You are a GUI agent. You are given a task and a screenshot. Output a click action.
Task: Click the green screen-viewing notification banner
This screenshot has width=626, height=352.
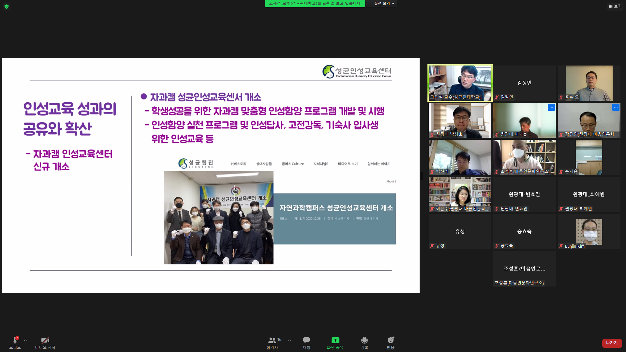click(315, 4)
